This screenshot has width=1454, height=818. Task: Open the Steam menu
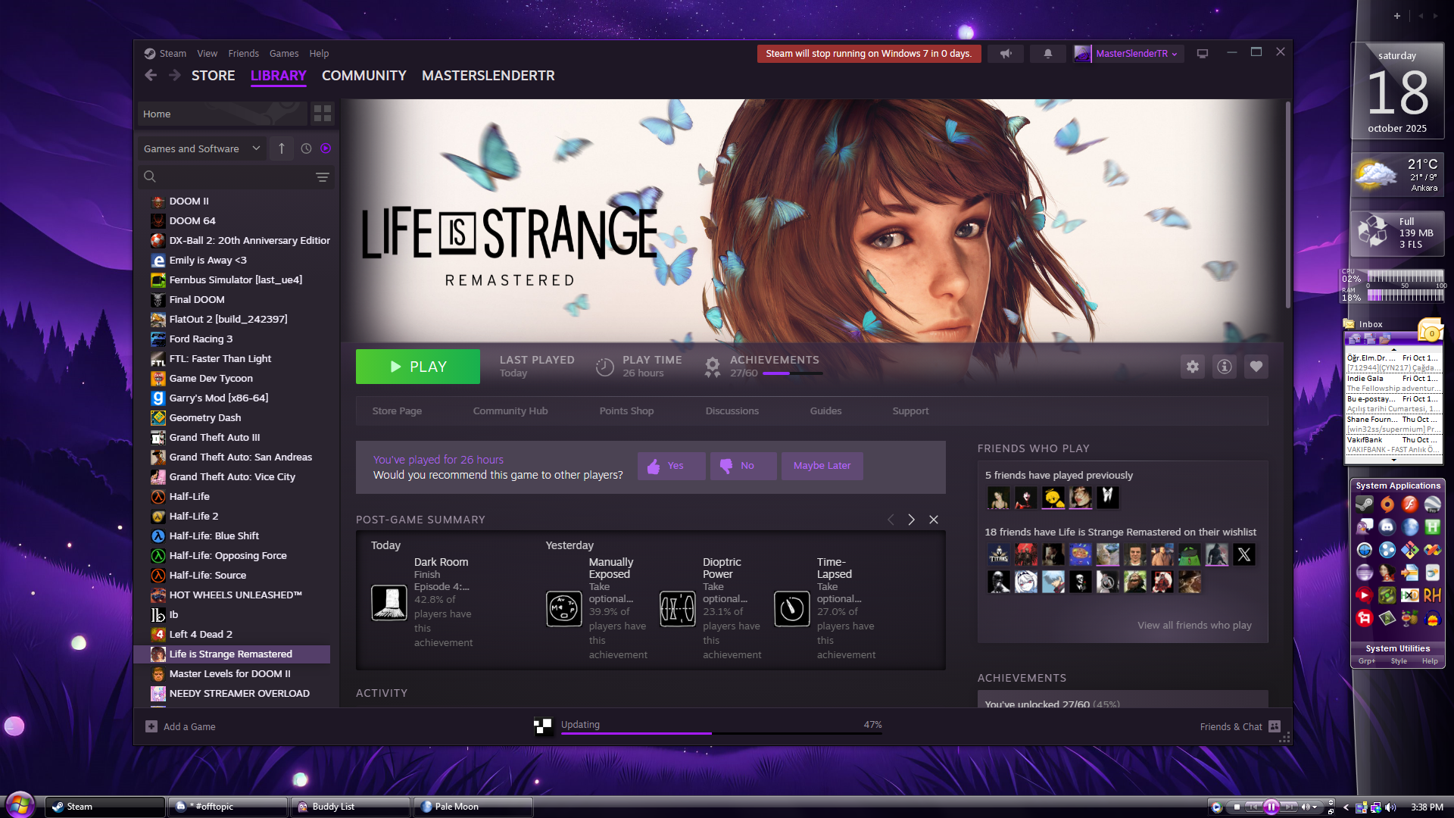click(173, 54)
